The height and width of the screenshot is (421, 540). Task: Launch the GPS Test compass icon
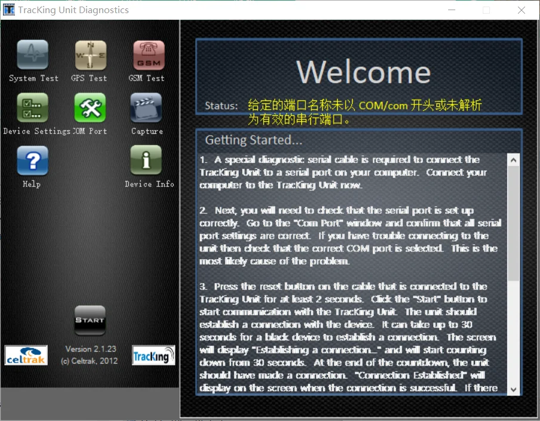point(91,55)
